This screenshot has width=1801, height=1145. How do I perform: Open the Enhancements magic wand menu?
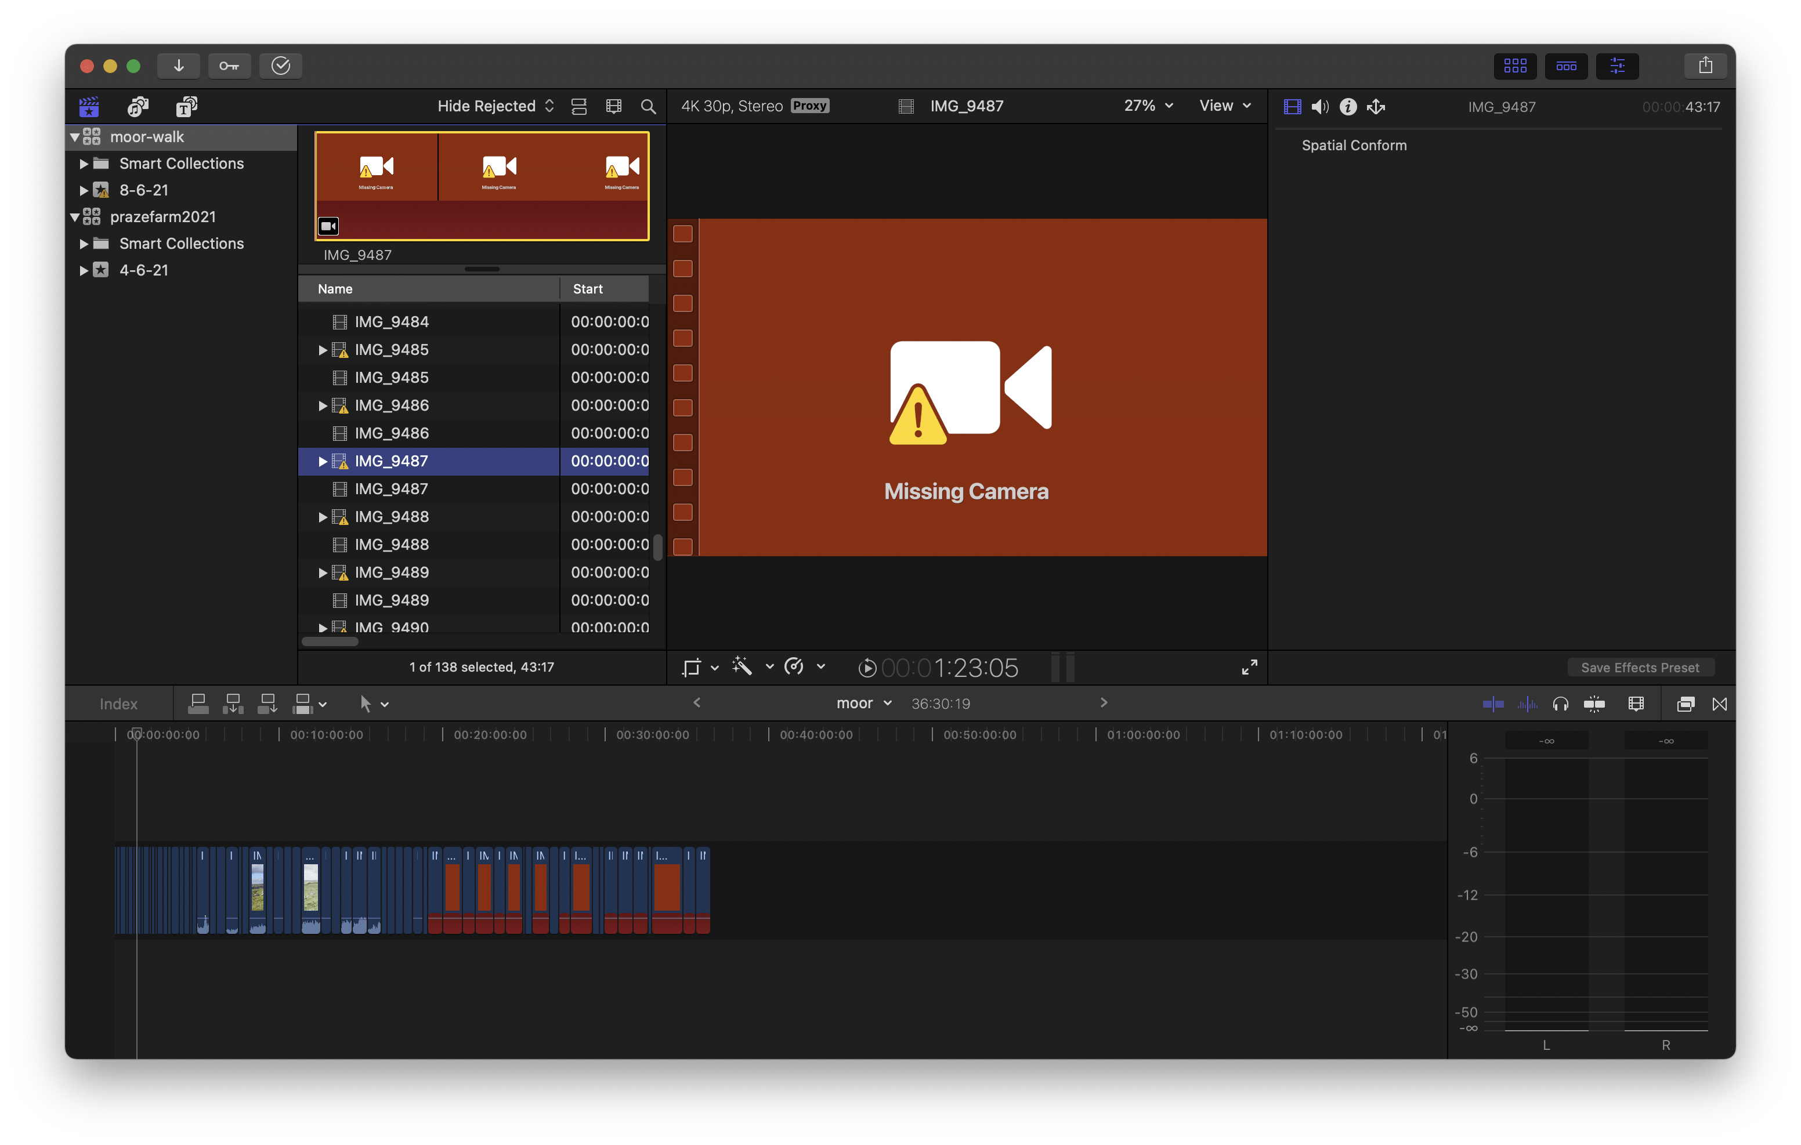[751, 666]
